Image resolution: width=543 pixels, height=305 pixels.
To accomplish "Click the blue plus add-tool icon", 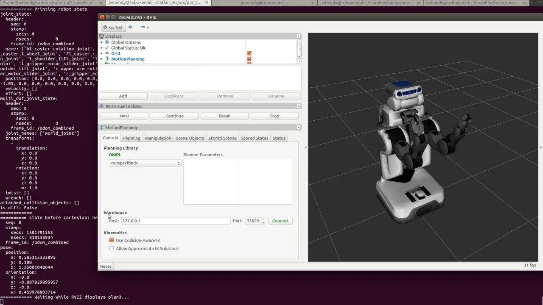I will point(130,27).
